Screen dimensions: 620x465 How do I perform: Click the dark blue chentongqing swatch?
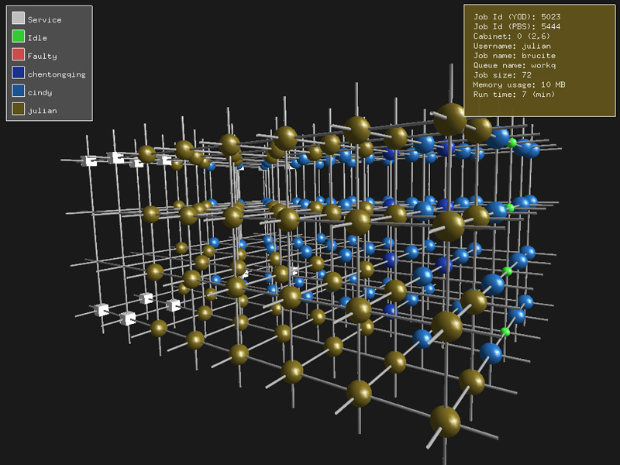point(18,72)
